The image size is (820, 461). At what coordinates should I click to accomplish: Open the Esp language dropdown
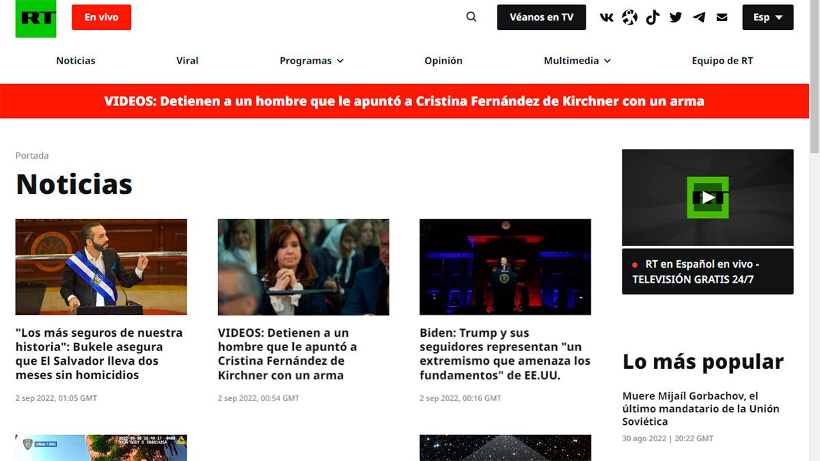coord(767,18)
